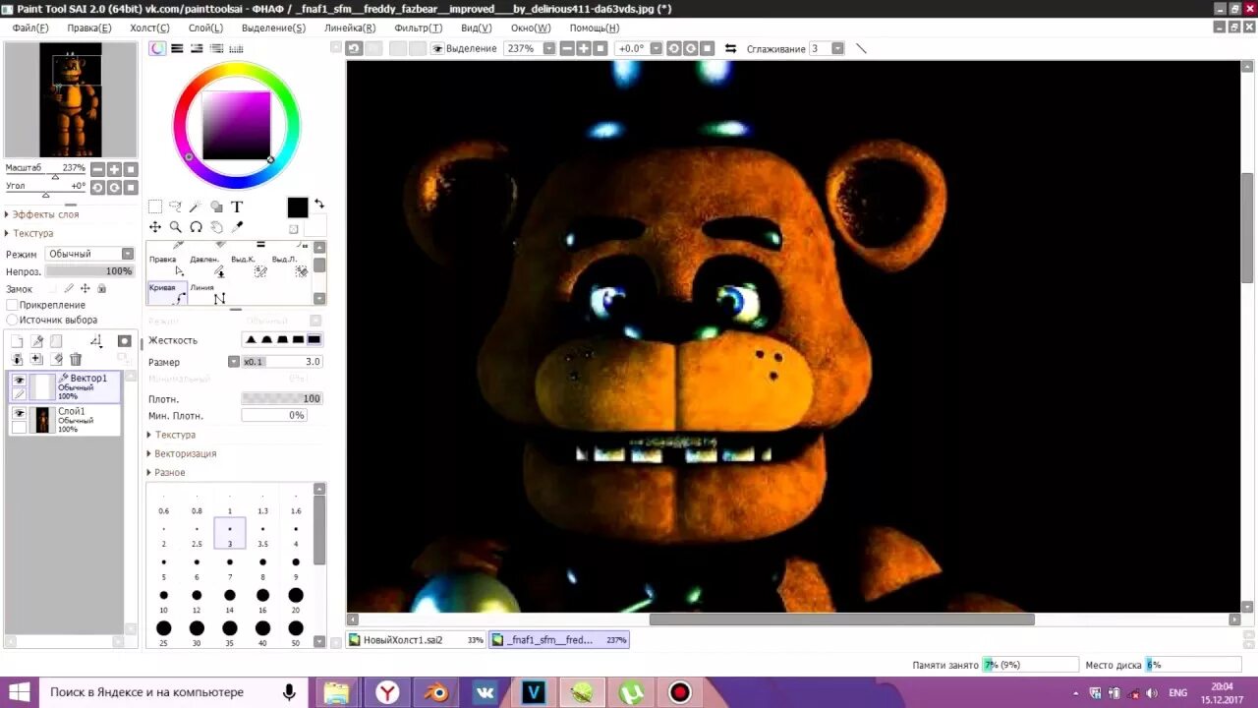Open the Слой menu
Screen dimensions: 1258x708
(205, 29)
